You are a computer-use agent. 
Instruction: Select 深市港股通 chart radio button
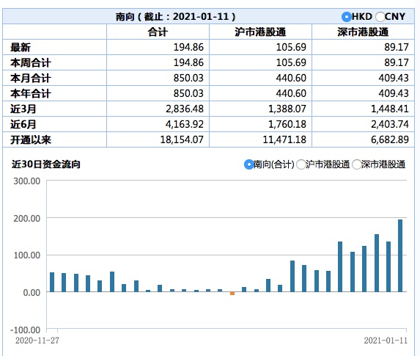click(x=356, y=164)
